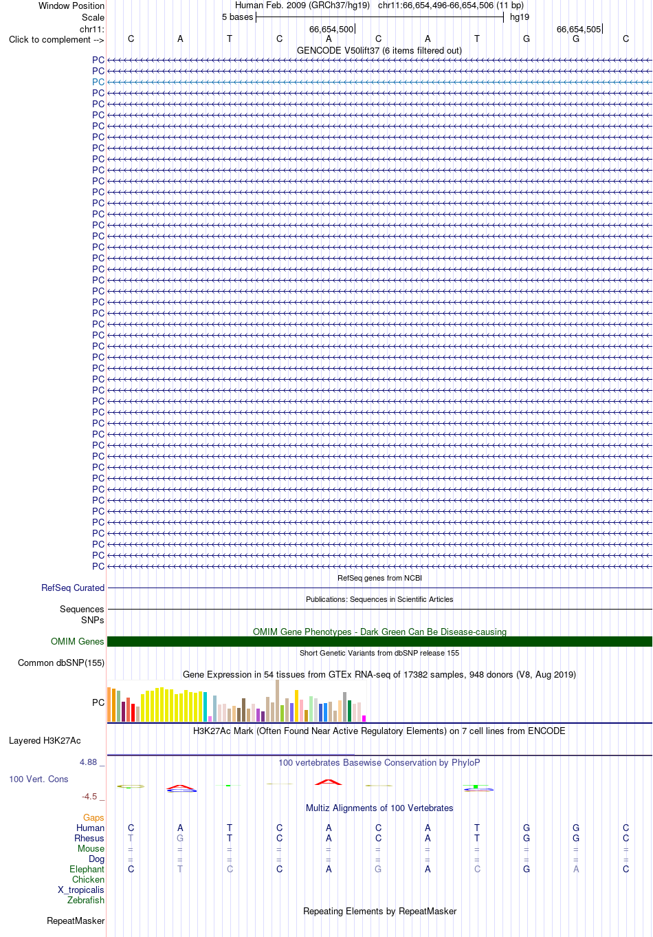Click the OMIM Genes label
The image size is (653, 937).
(x=78, y=641)
